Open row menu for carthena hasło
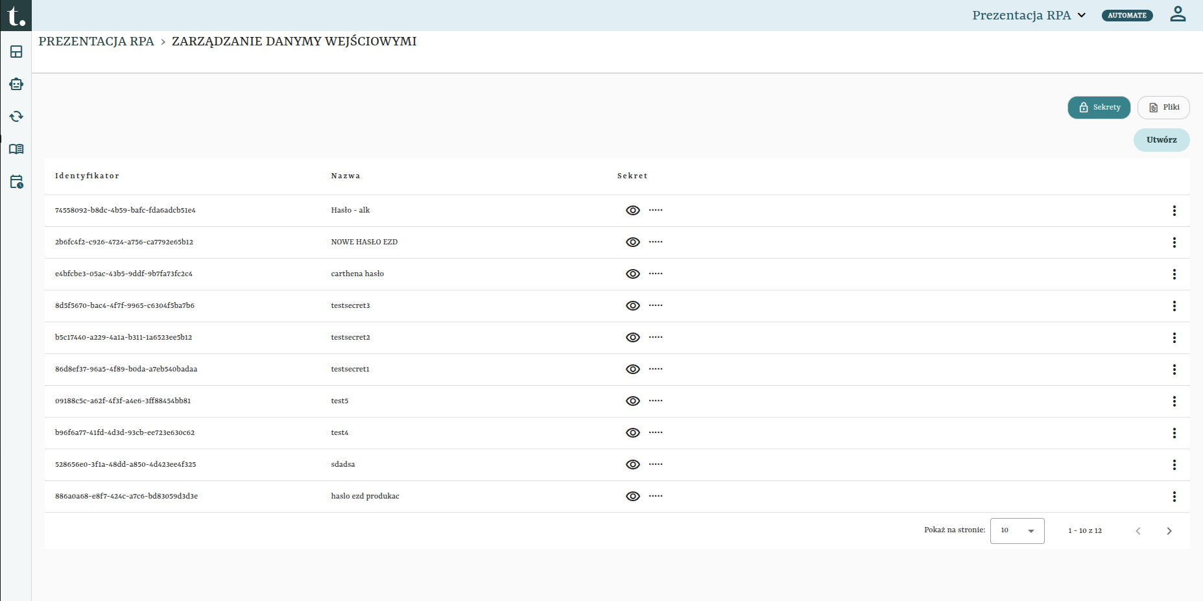 1174,274
